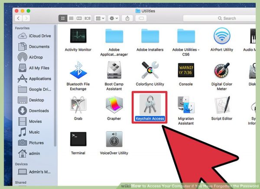Switch to Cover Flow view

[x=88, y=18]
